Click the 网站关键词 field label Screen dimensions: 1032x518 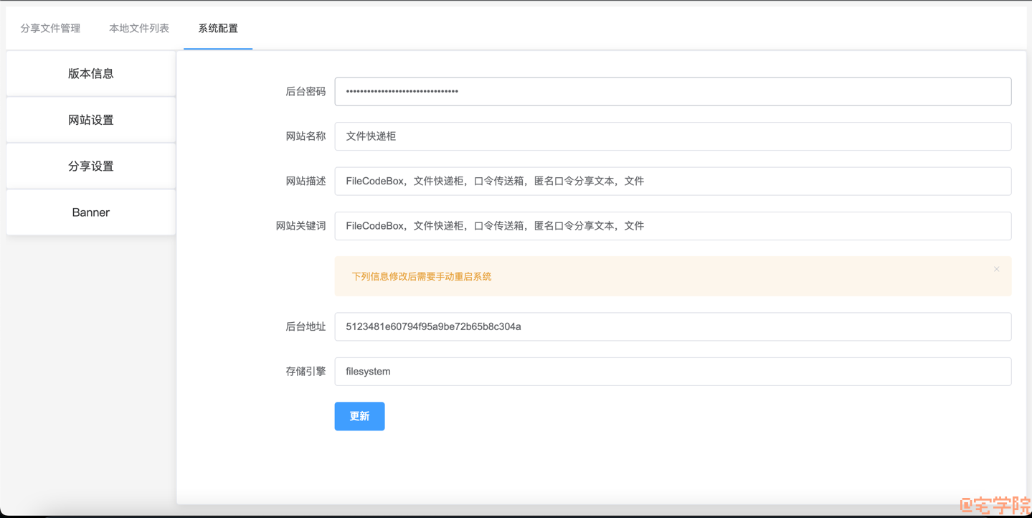(300, 226)
